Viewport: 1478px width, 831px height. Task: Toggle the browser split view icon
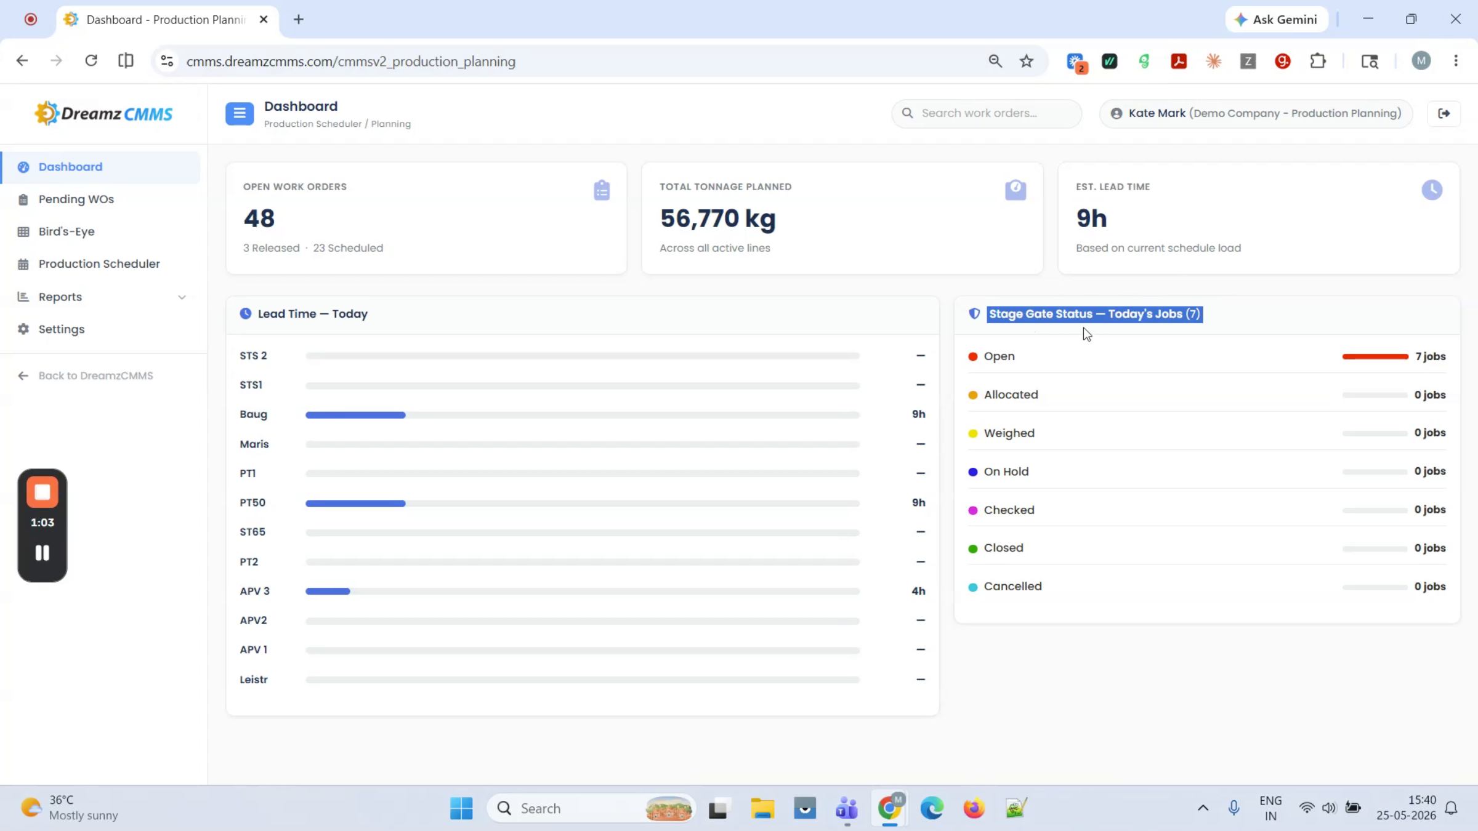click(x=126, y=61)
